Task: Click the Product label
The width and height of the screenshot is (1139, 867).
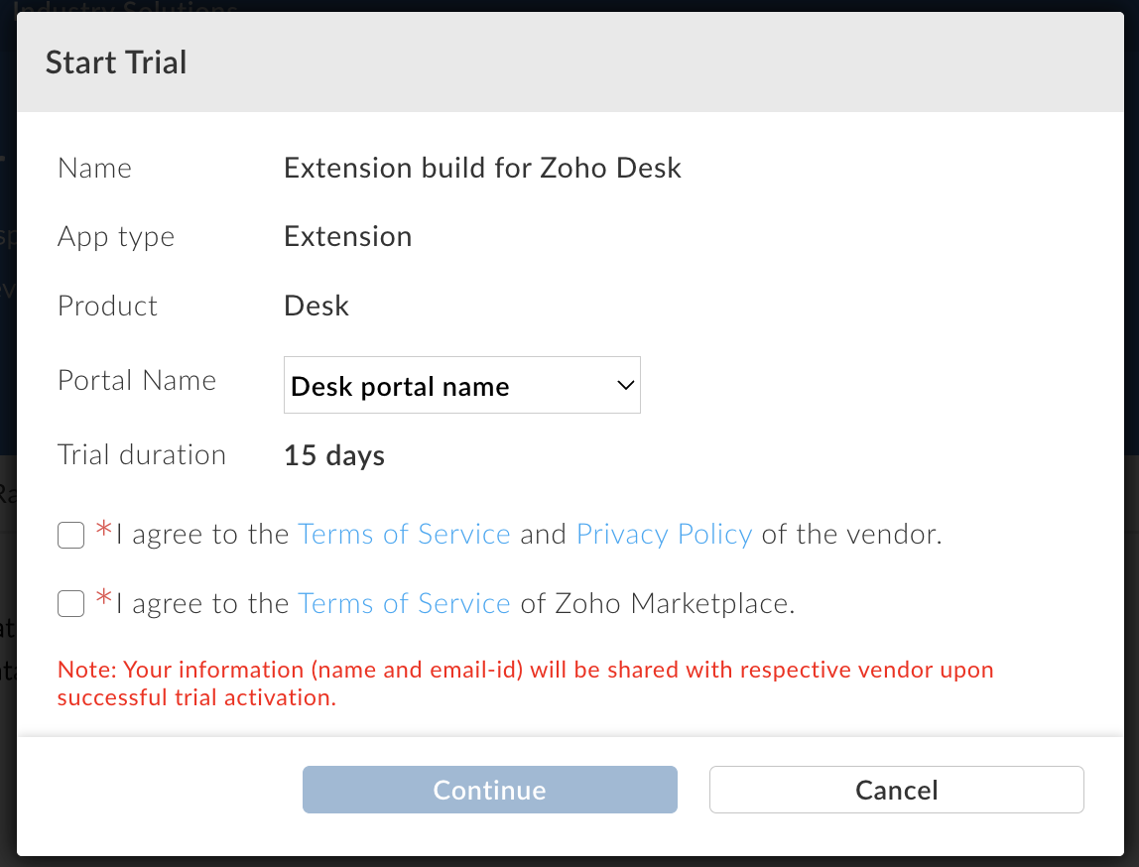Action: [x=107, y=306]
